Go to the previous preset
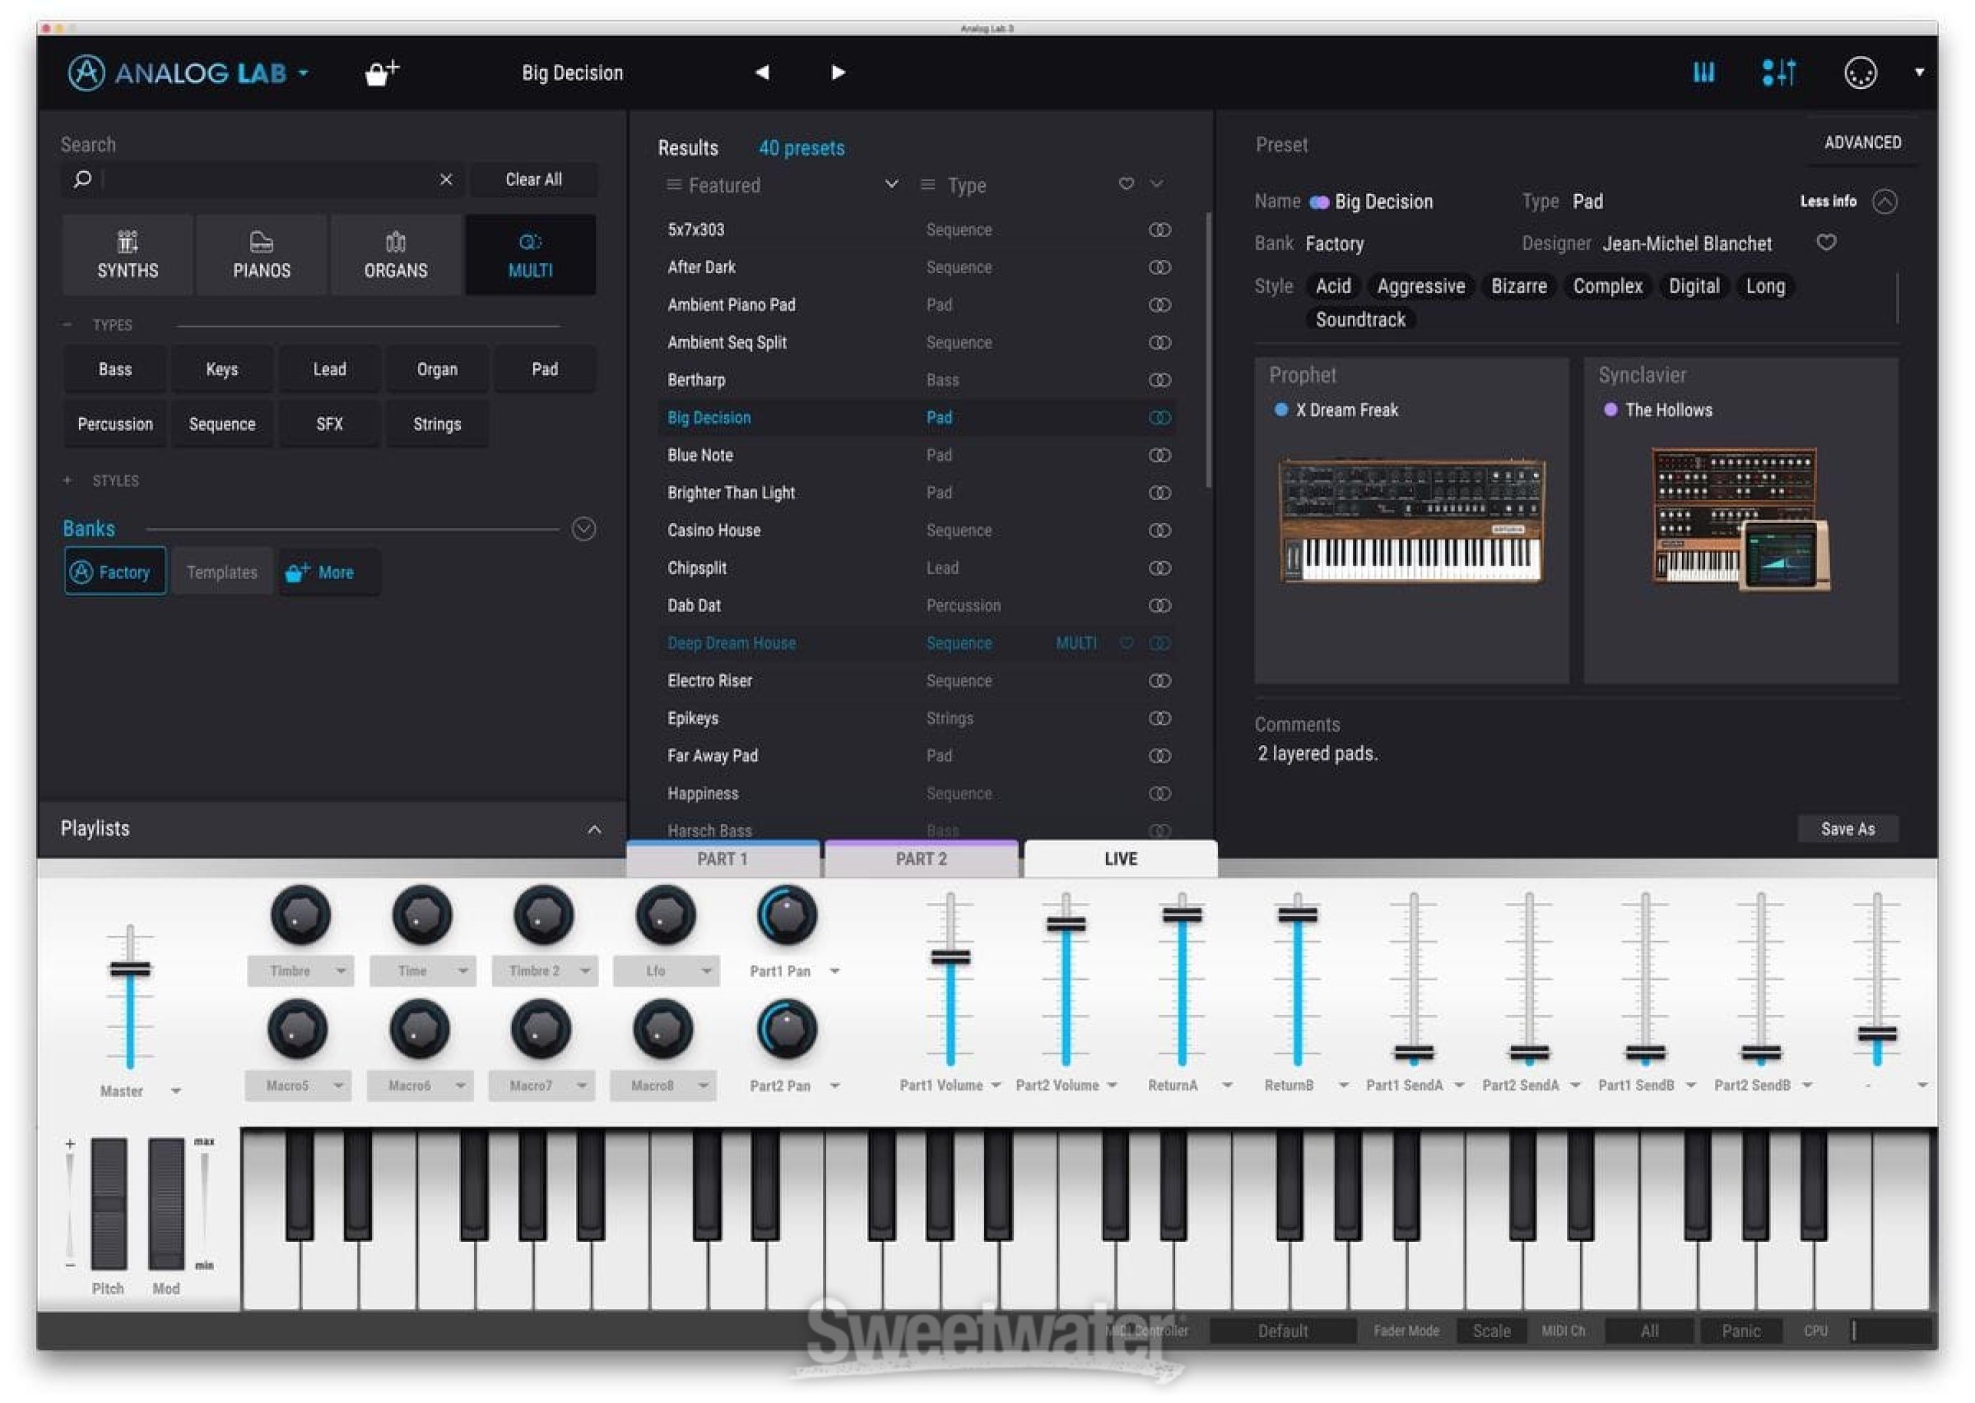This screenshot has height=1403, width=1975. (x=762, y=72)
